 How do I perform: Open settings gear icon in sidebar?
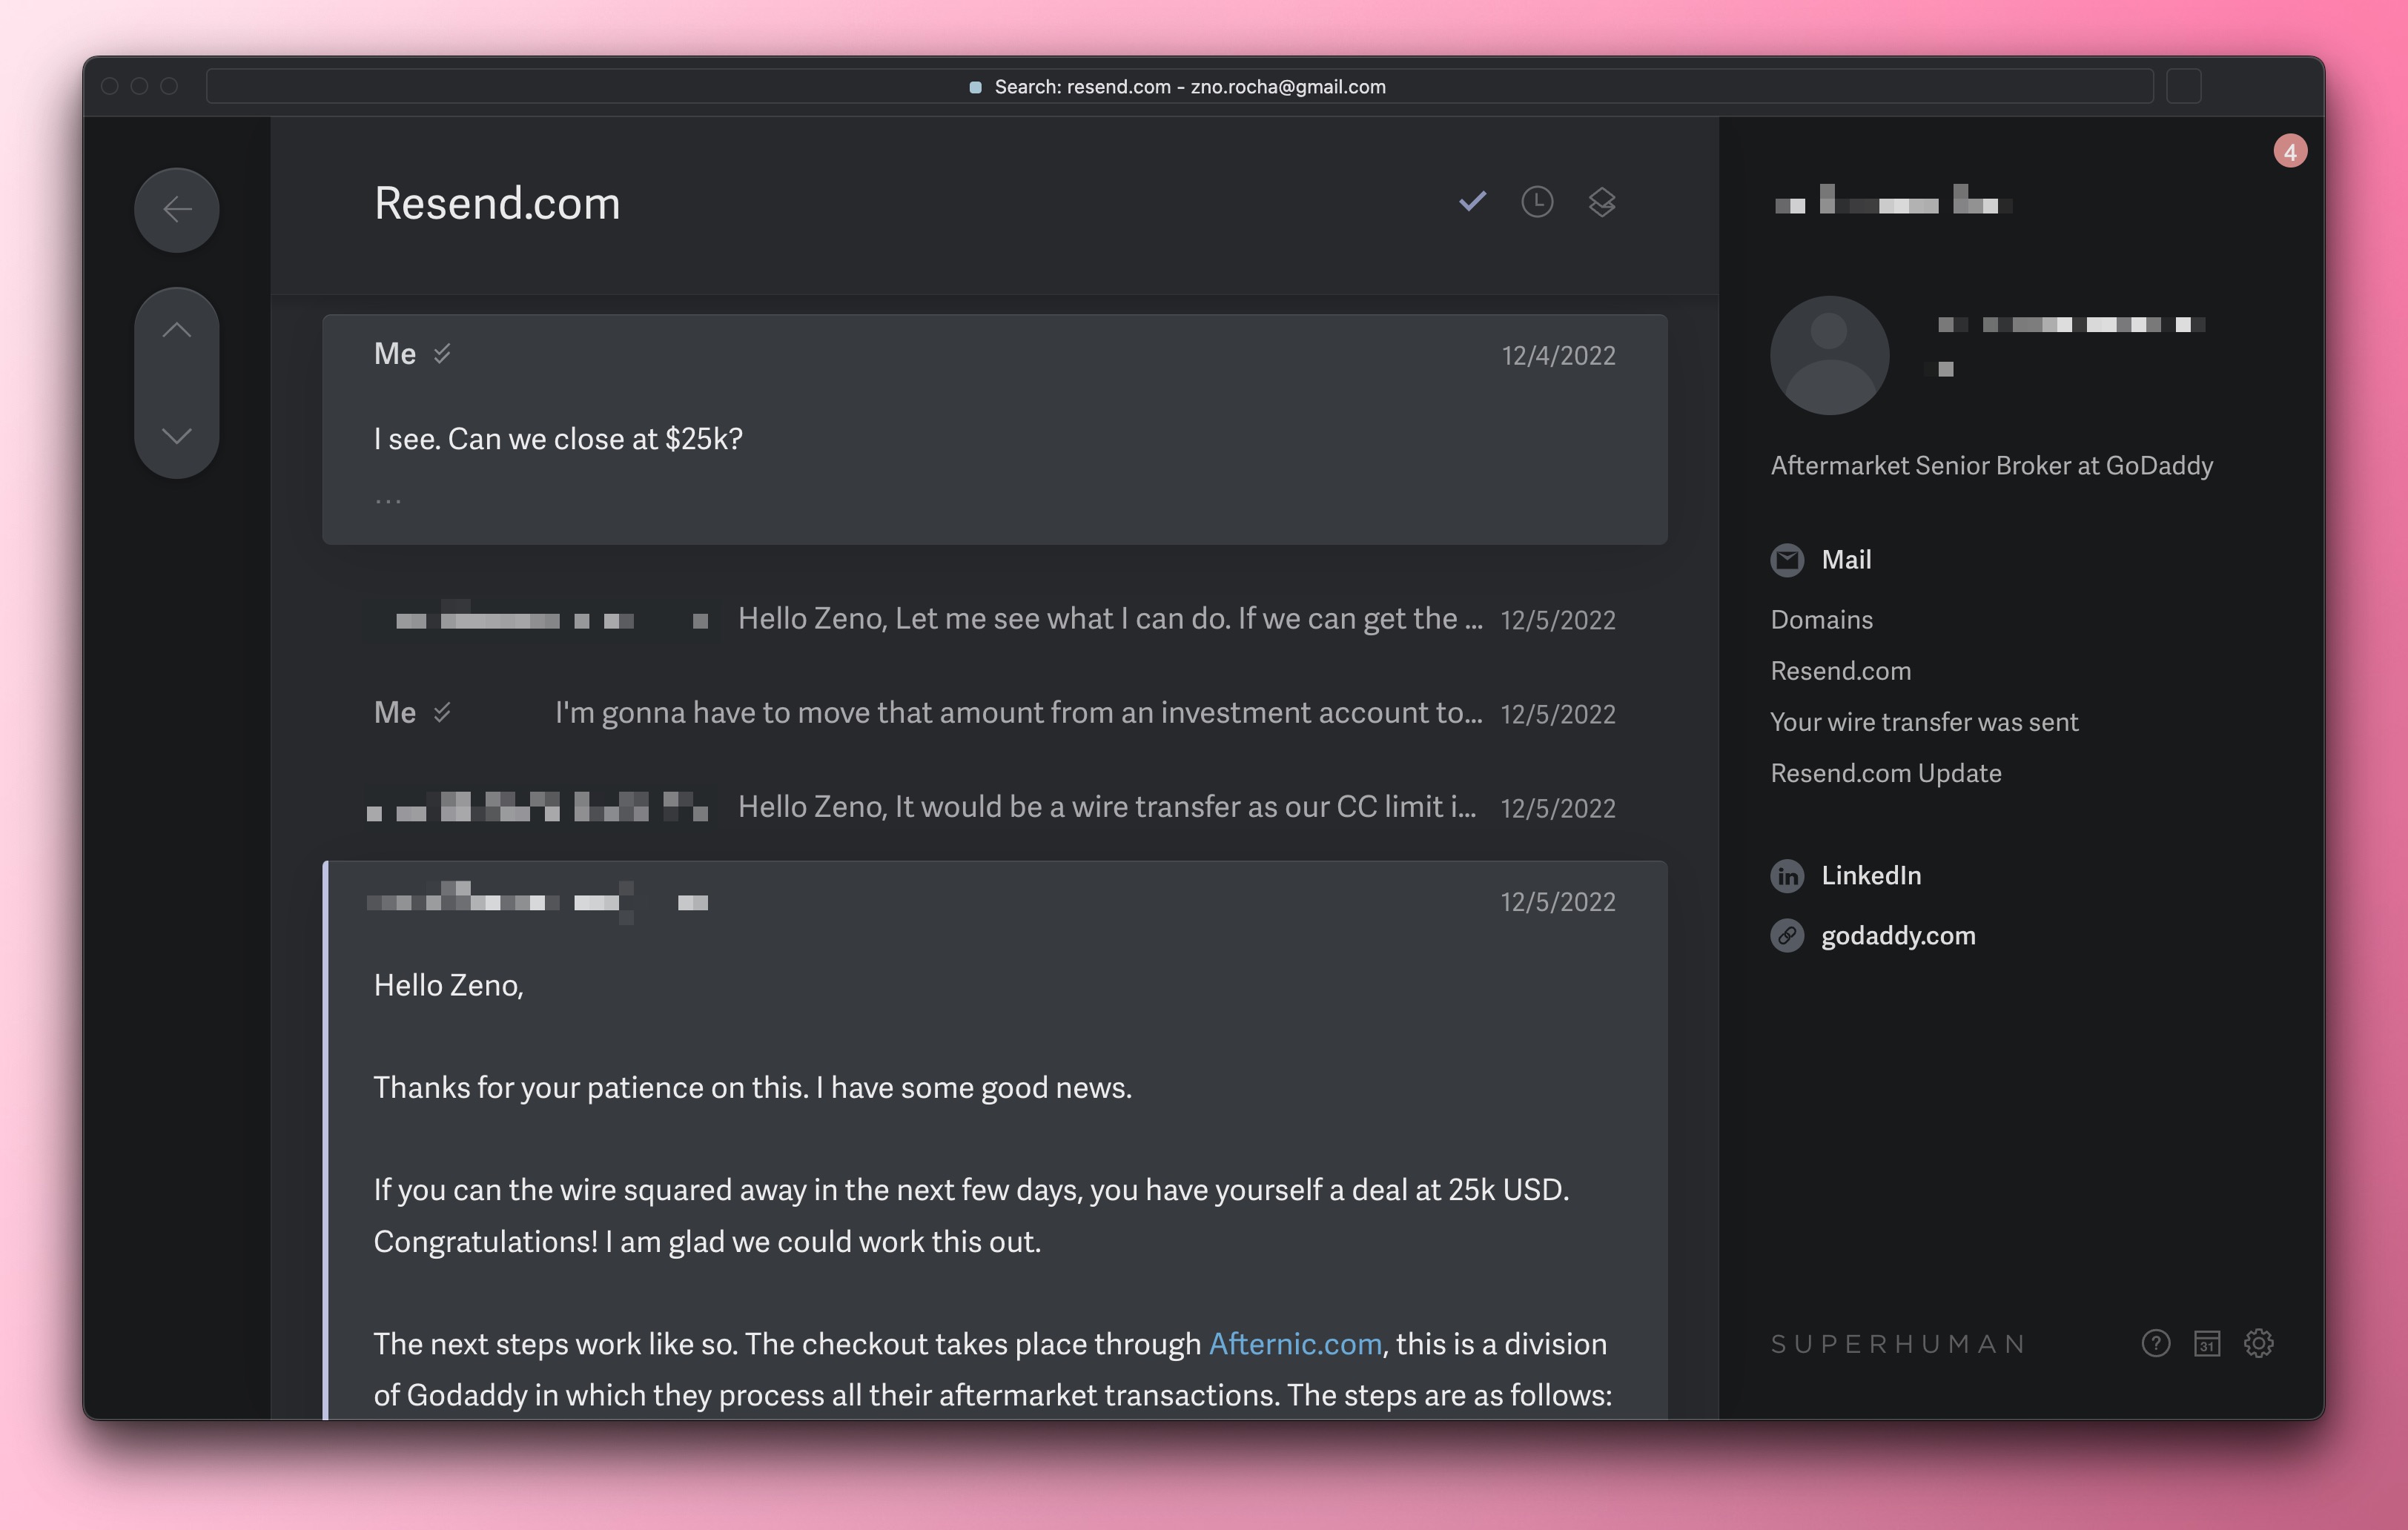coord(2259,1343)
